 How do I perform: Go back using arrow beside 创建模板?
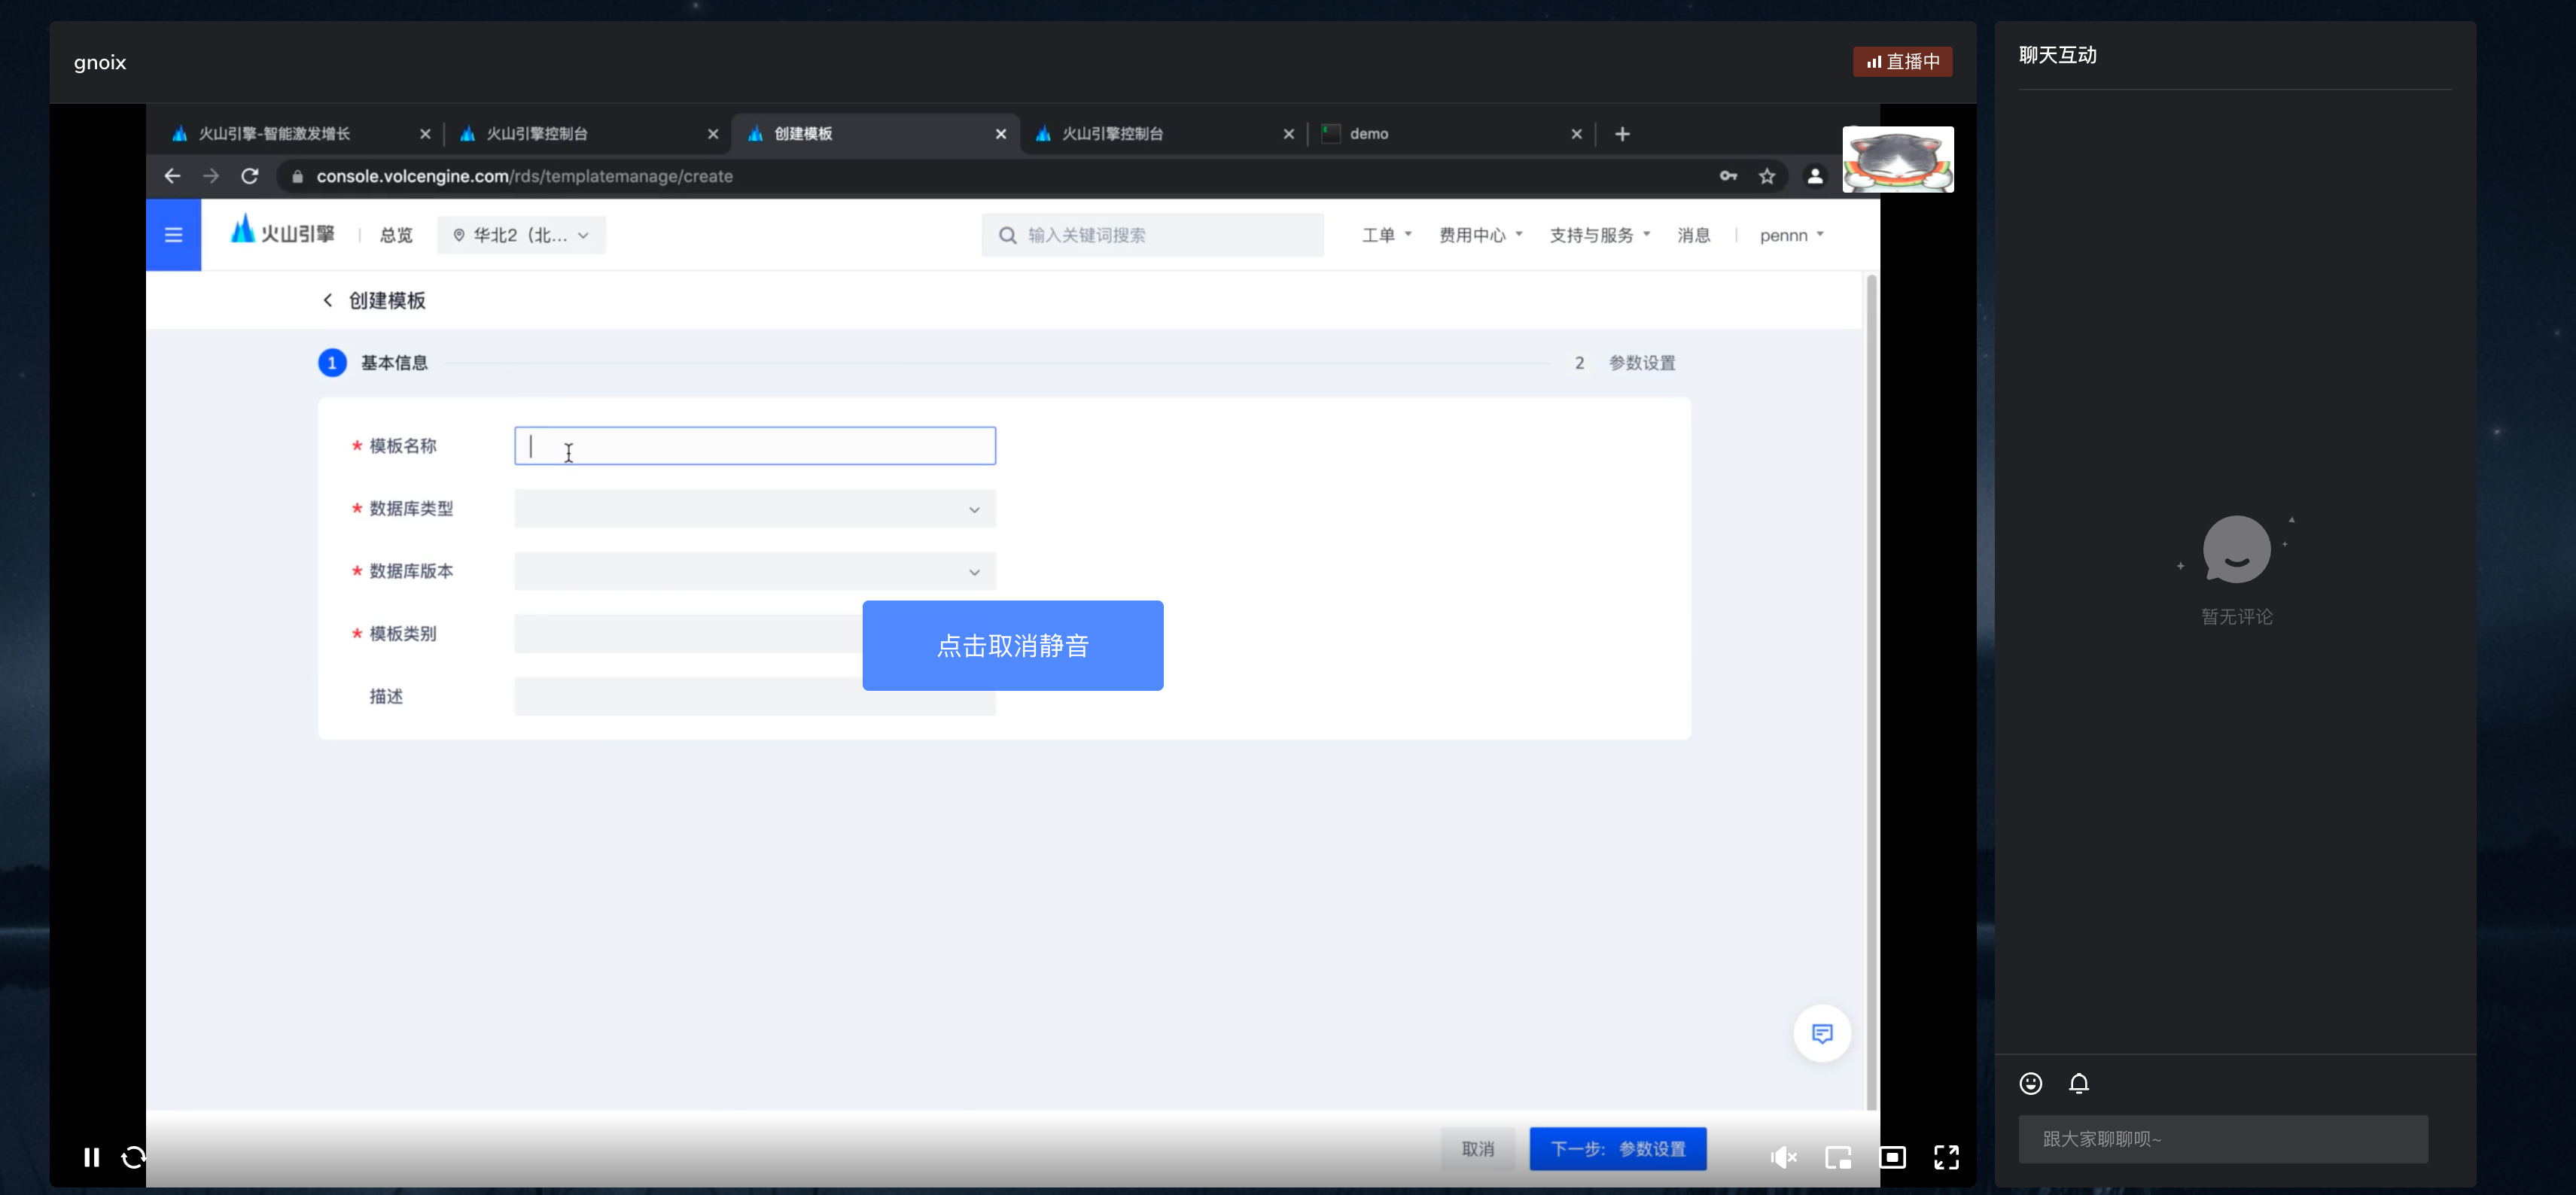click(x=327, y=300)
